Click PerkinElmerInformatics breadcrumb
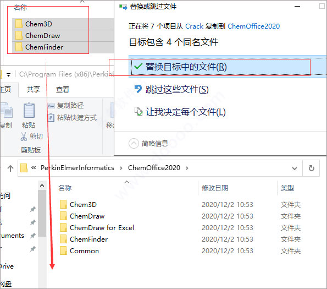The width and height of the screenshot is (327, 289). pyautogui.click(x=77, y=168)
